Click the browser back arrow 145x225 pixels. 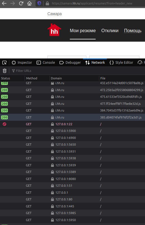point(4,3)
